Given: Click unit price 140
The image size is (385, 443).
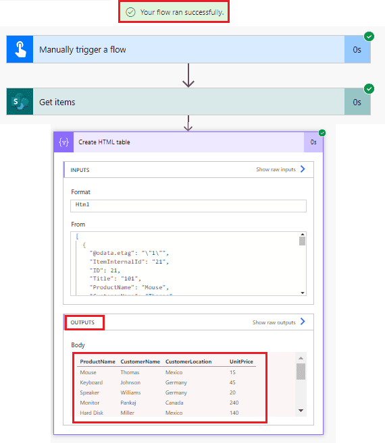Looking at the screenshot, I should (x=234, y=413).
